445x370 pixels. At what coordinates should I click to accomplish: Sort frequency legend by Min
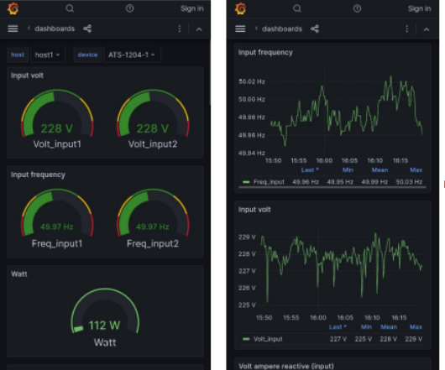[x=348, y=169]
